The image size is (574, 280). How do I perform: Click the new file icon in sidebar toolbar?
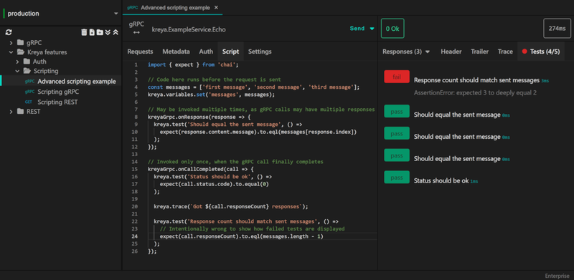(x=92, y=32)
